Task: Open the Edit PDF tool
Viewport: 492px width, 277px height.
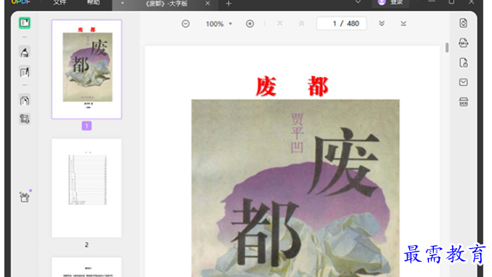Action: click(25, 72)
